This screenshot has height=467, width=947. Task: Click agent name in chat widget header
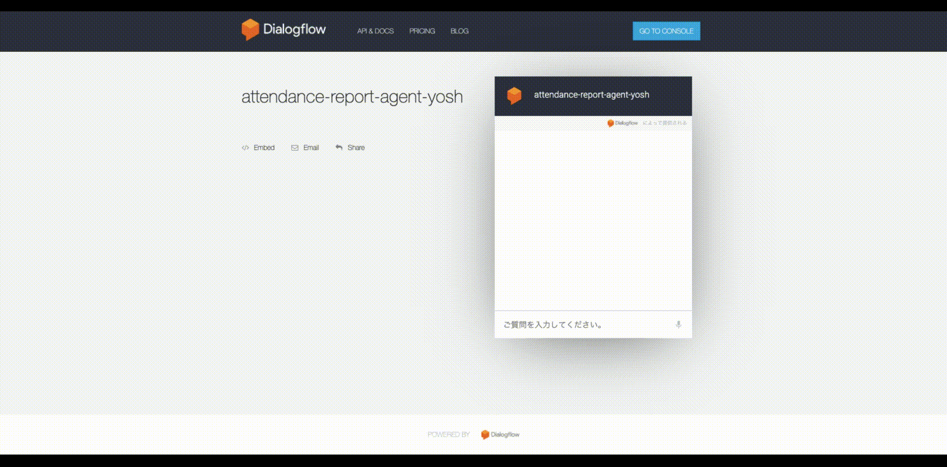[x=591, y=95]
